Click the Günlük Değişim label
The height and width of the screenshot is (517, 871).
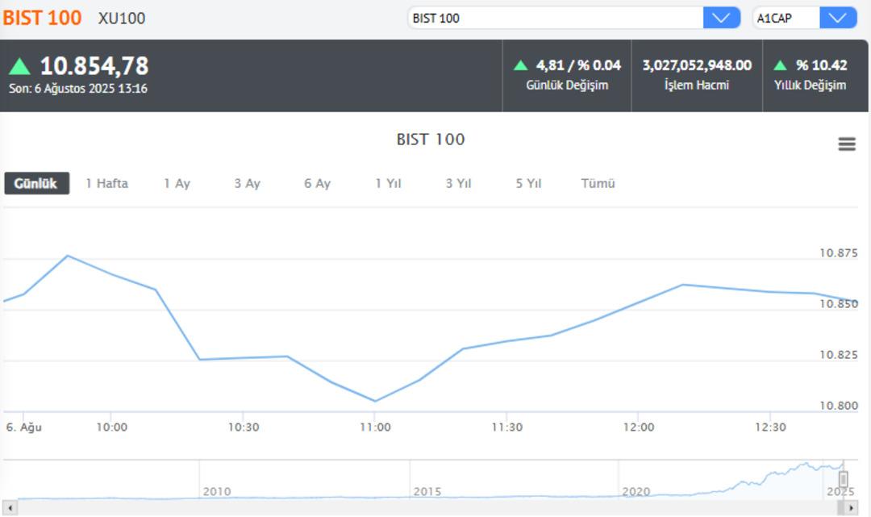pyautogui.click(x=567, y=85)
